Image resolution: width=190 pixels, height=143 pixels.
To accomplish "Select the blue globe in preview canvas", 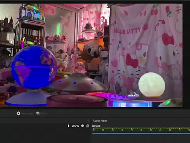I will [x=34, y=67].
